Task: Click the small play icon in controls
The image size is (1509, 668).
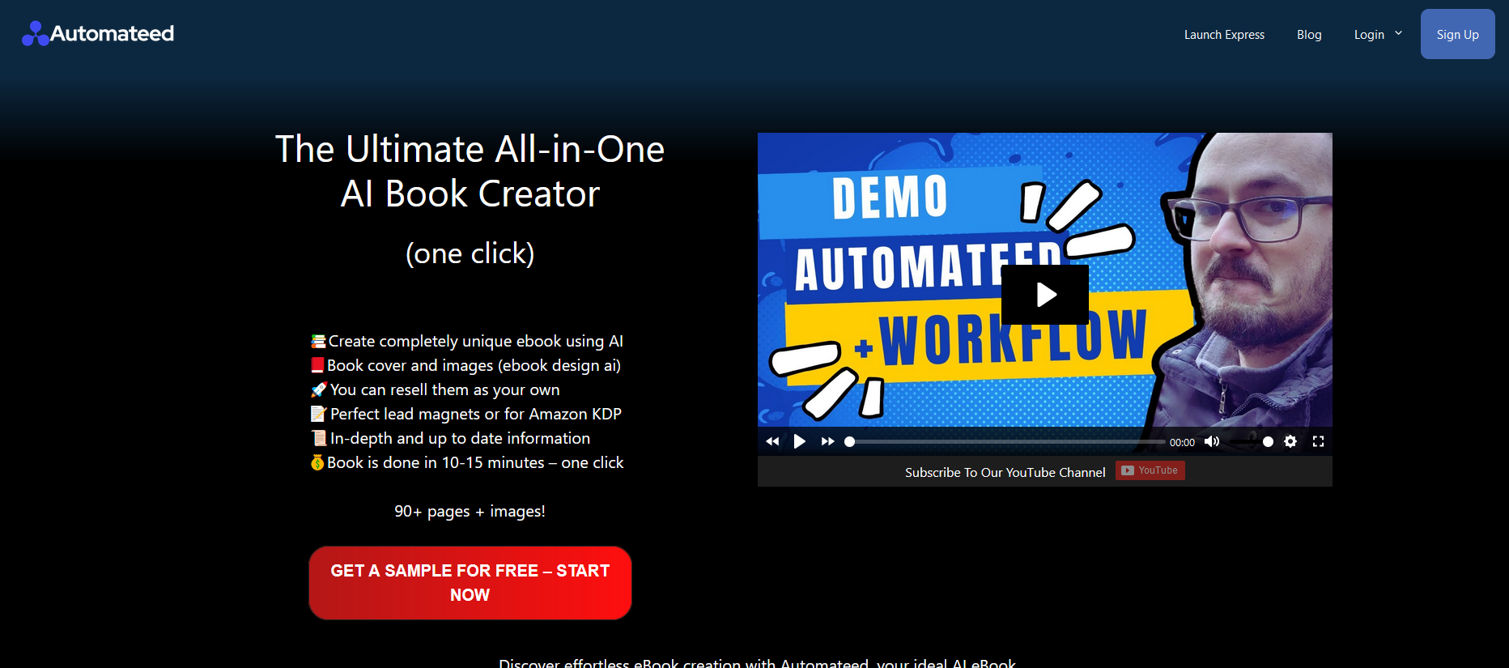Action: [x=799, y=441]
